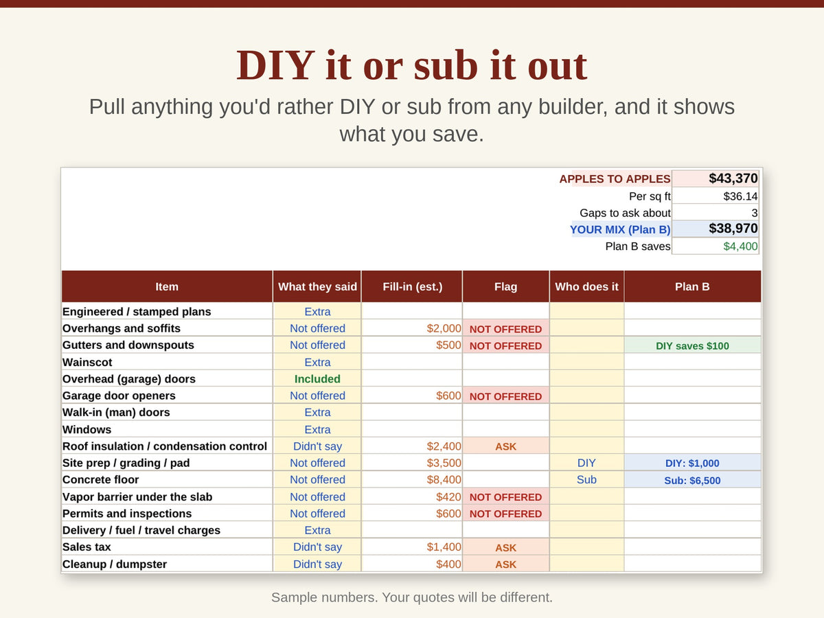Click NOT OFFERED flag for Garage door openers
This screenshot has width=824, height=618.
point(506,396)
